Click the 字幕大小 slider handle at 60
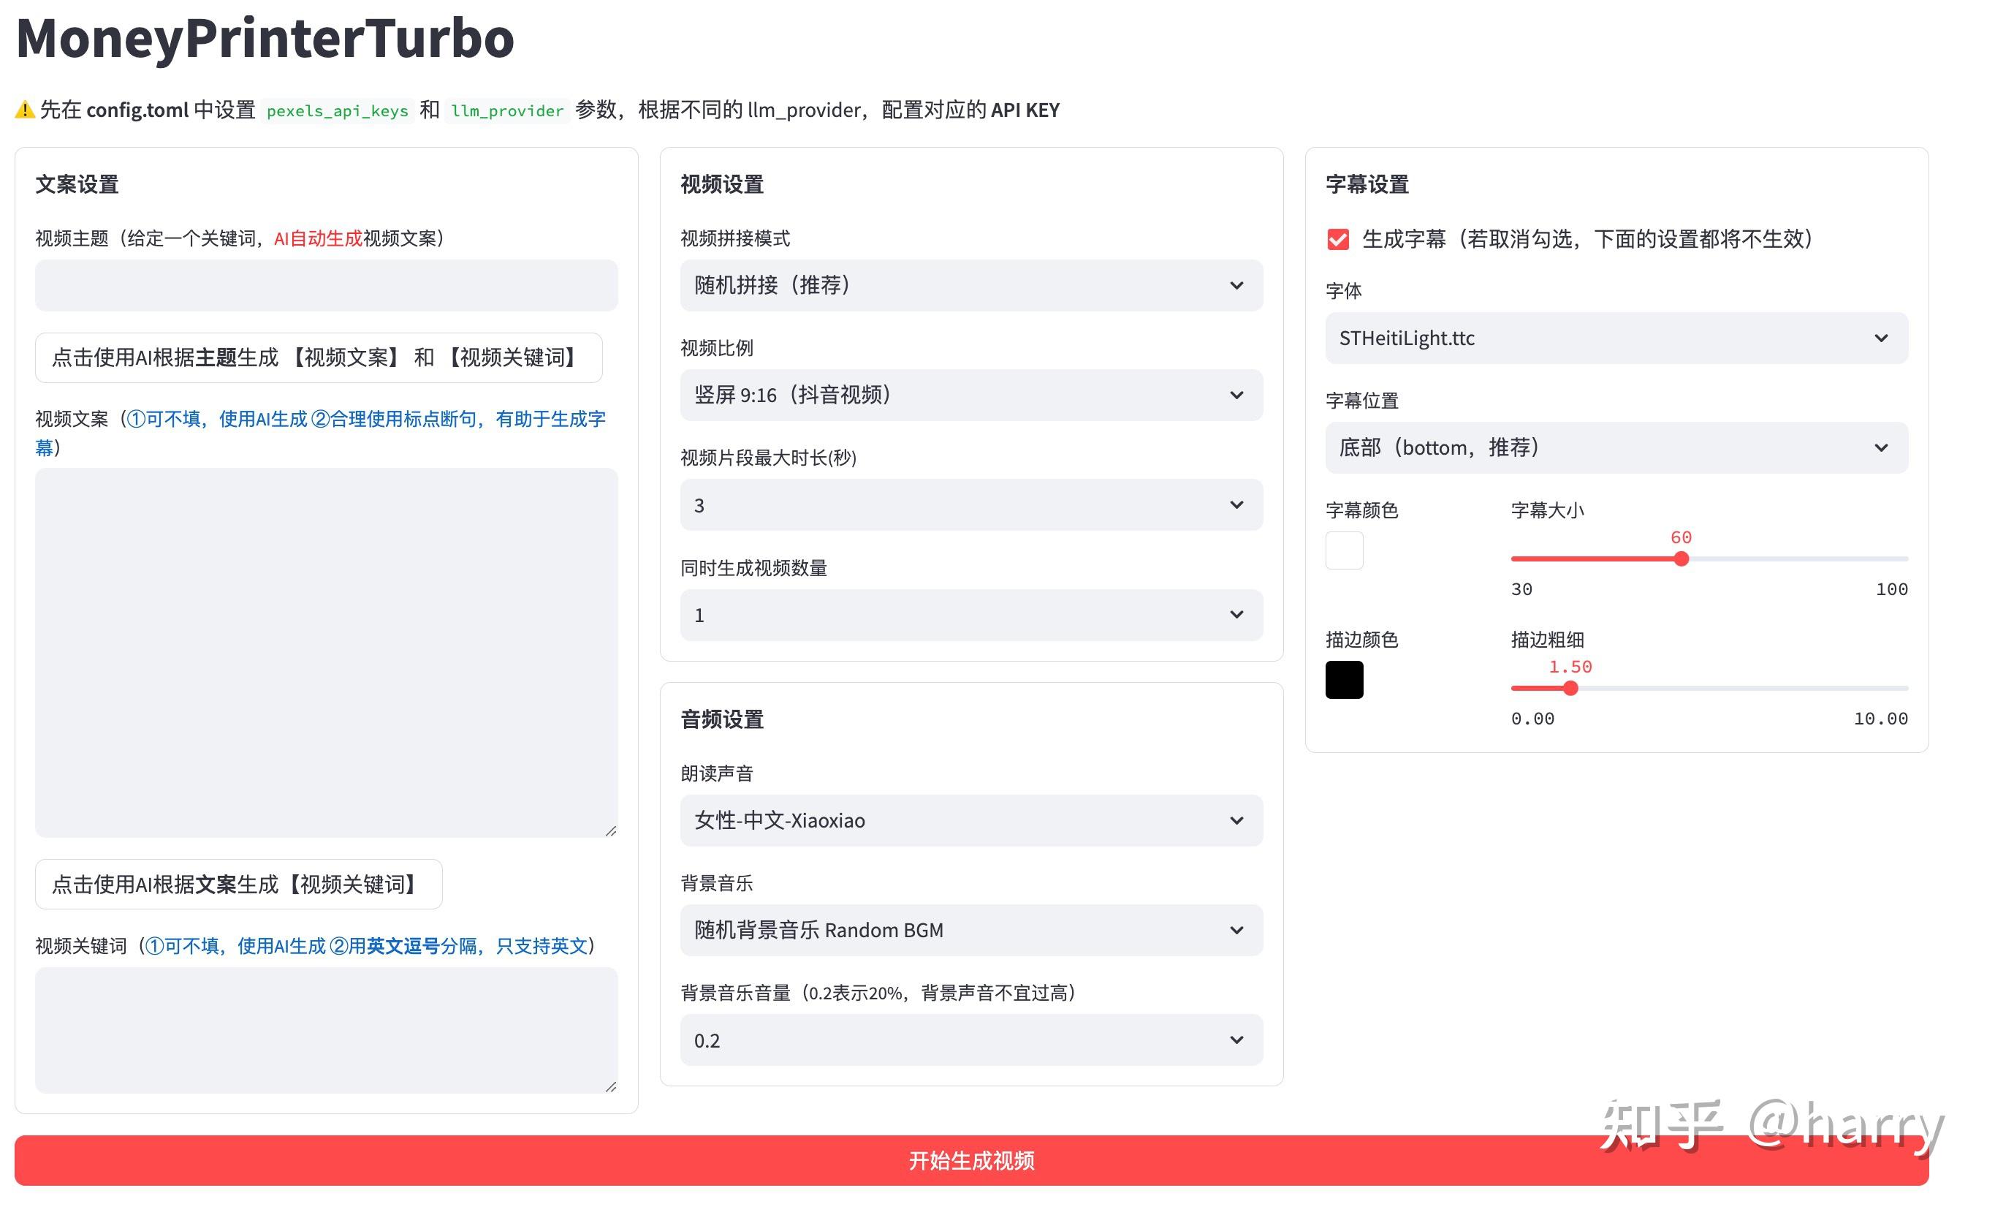The height and width of the screenshot is (1215, 1995). [1681, 558]
